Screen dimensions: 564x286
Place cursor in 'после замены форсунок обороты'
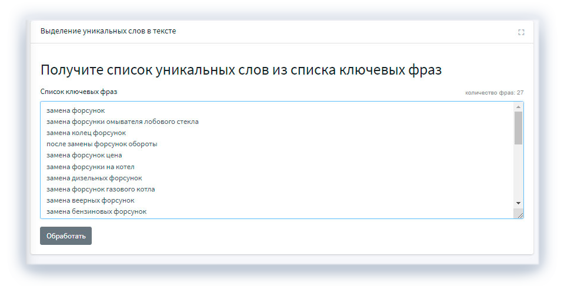102,144
